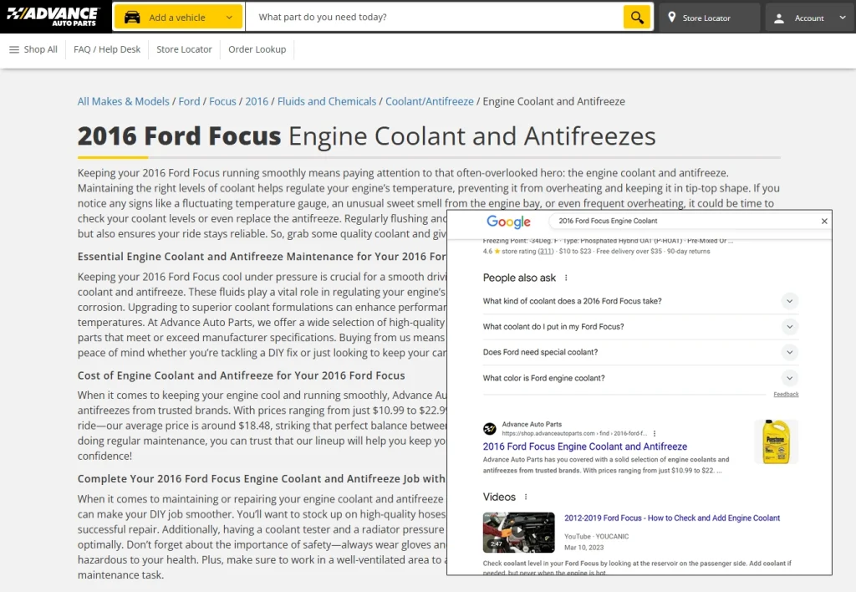This screenshot has height=592, width=856.
Task: Open the Order Lookup menu item
Action: [257, 49]
